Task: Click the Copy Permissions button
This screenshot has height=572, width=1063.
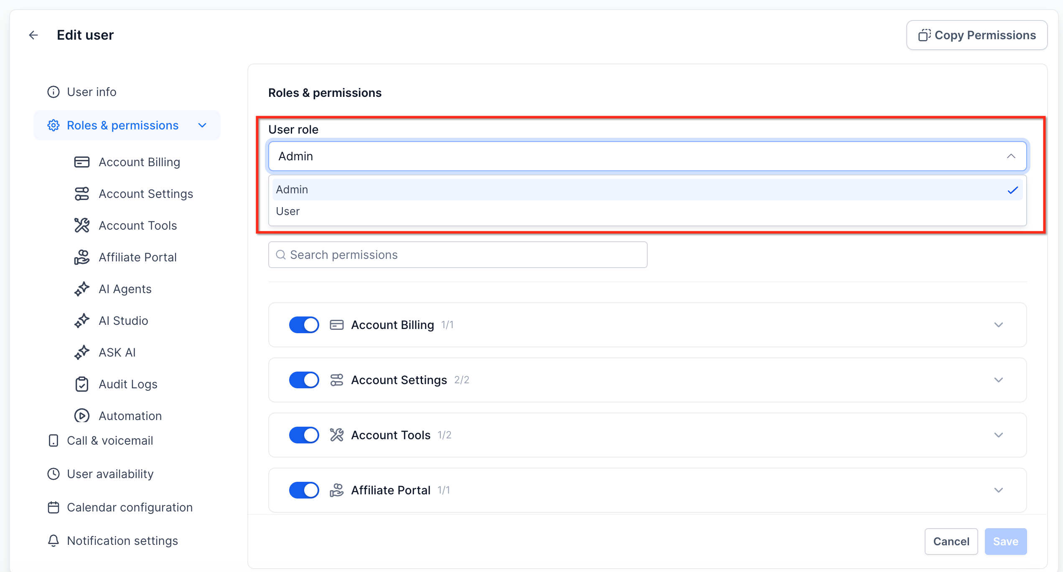Action: tap(977, 35)
